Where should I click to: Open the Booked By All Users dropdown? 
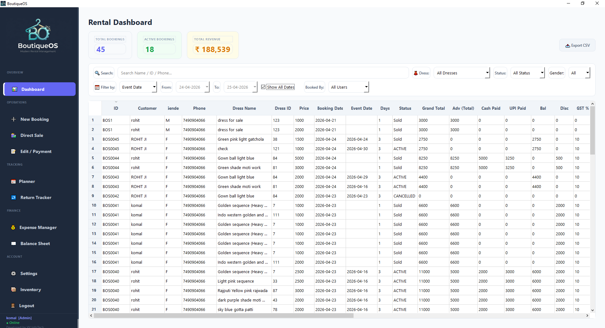point(349,87)
